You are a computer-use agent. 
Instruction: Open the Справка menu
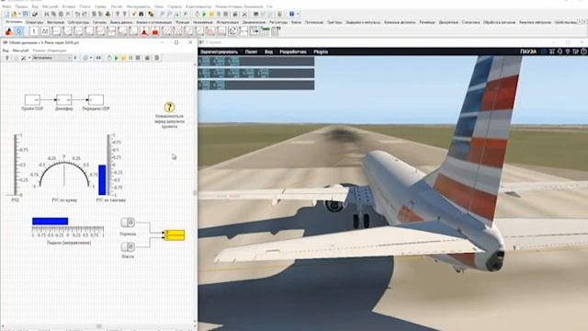coord(175,6)
